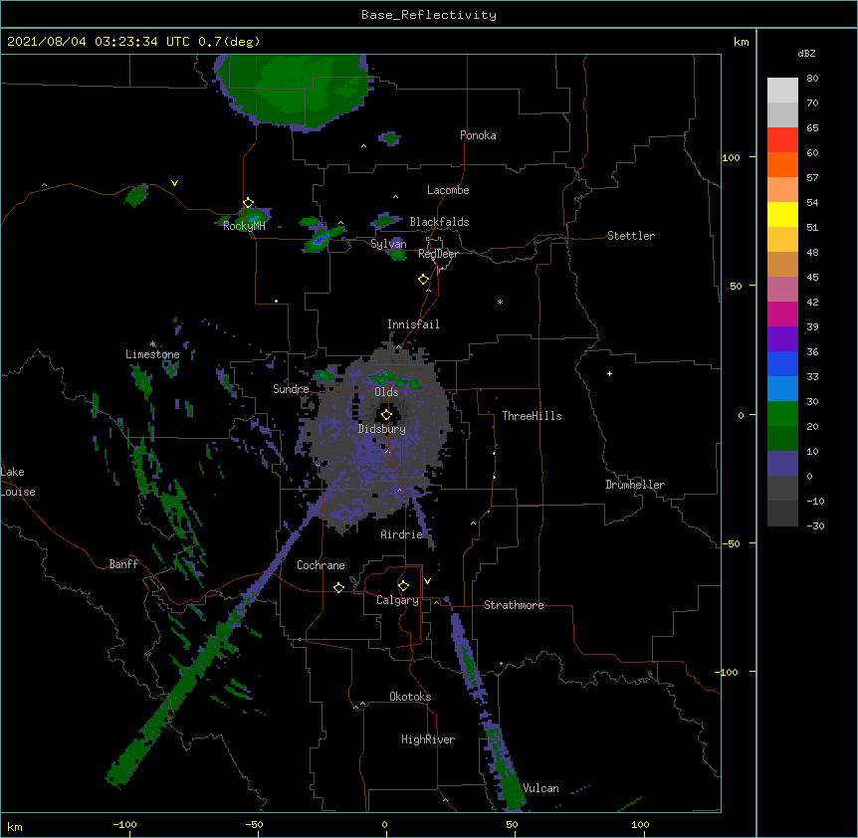This screenshot has height=838, width=858.
Task: Click the yellow diamond marker below RedDeer
Action: 423,280
